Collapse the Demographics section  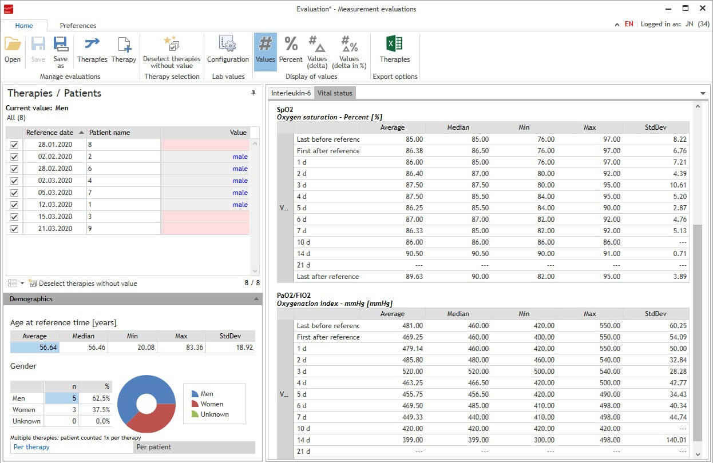click(255, 299)
